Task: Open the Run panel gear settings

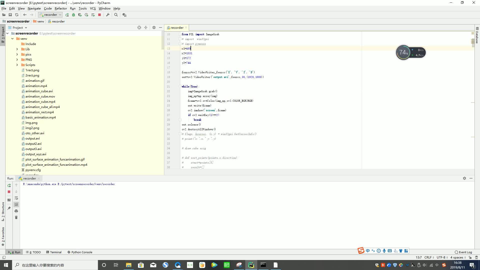Action: (464, 178)
